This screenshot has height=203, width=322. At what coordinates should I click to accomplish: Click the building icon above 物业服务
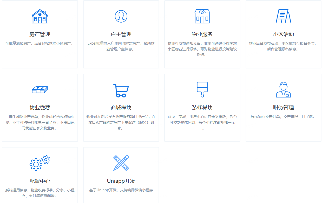(202, 16)
